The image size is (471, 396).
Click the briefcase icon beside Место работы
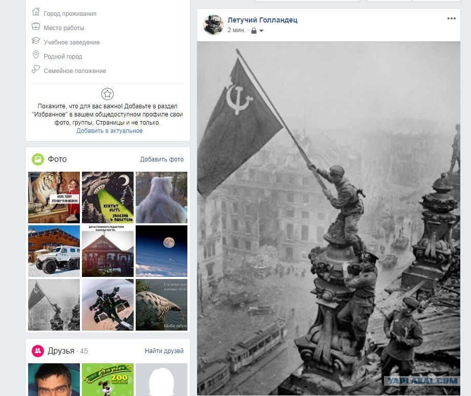pos(36,27)
